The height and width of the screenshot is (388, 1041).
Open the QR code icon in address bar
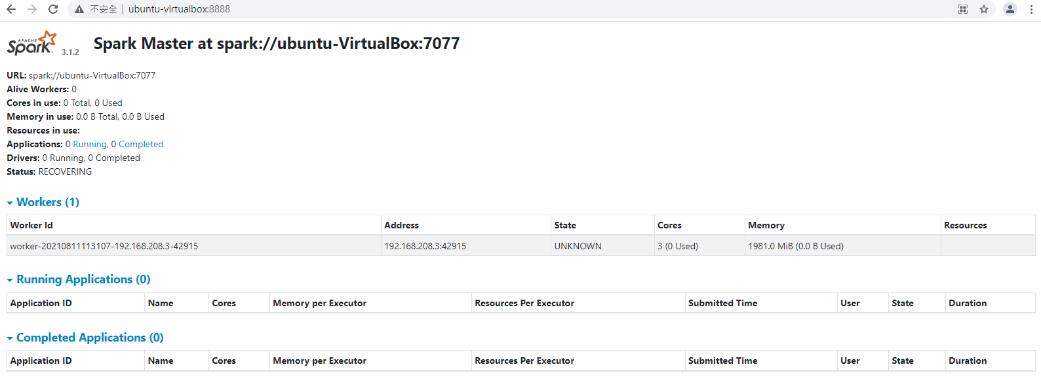tap(963, 9)
